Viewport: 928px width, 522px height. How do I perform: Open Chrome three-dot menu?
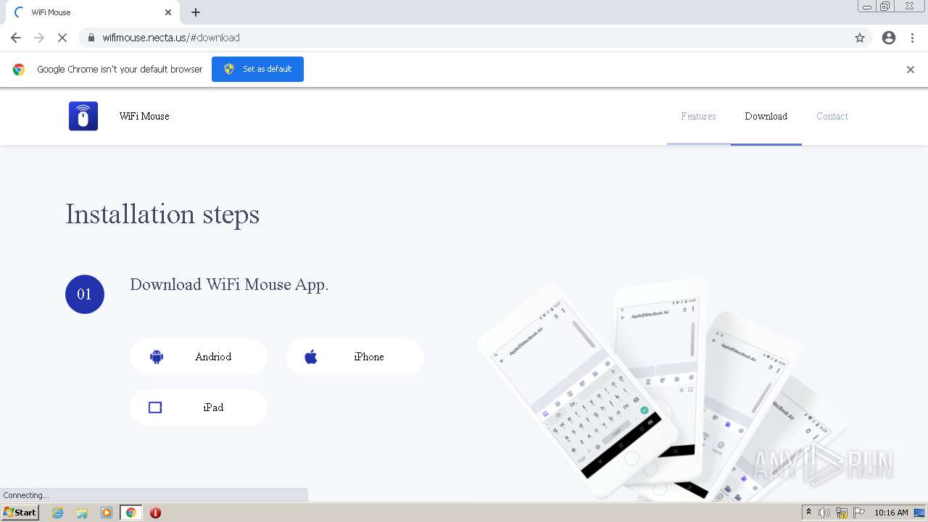coord(912,38)
